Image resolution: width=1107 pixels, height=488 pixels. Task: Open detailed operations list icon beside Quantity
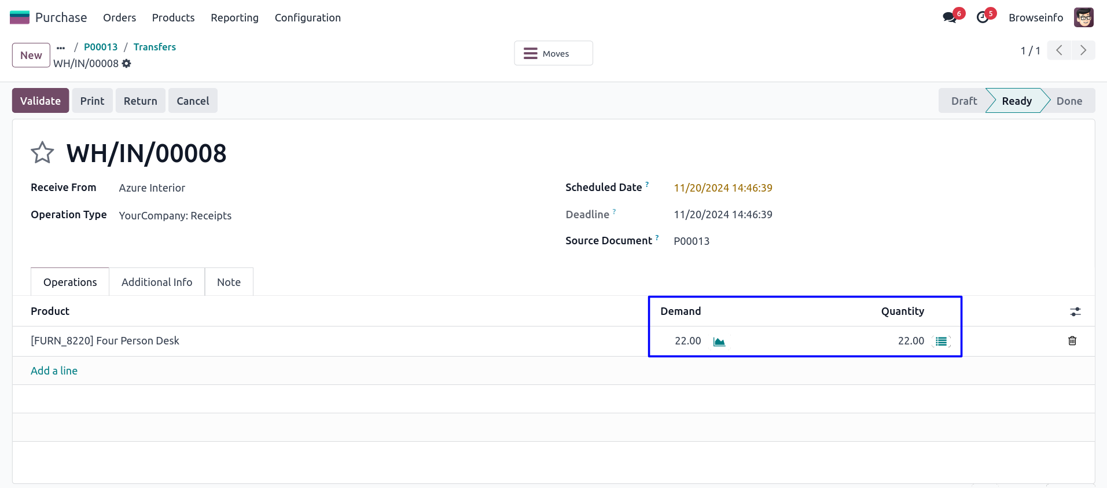941,342
